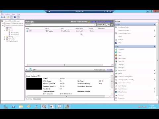Viewport: 159px width, 119px height.
Task: Click the Turn Off icon
Action: coord(116,61)
